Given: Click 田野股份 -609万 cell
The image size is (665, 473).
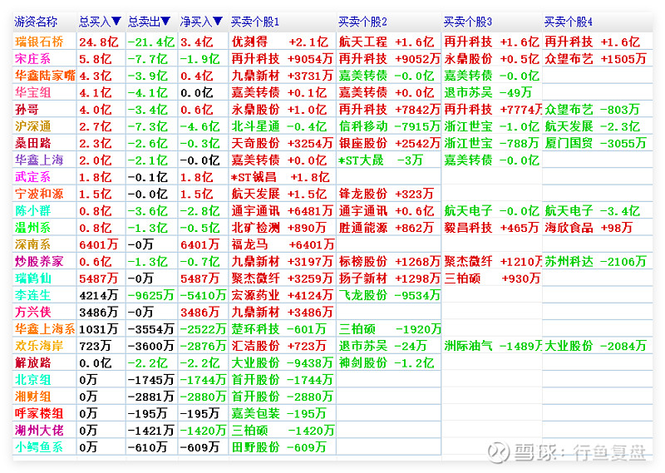Looking at the screenshot, I should (279, 447).
